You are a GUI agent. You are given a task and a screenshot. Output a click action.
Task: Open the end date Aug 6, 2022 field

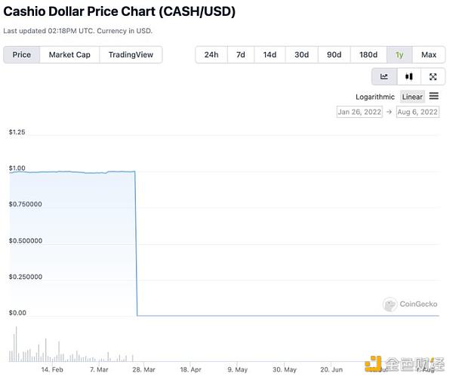(x=418, y=112)
